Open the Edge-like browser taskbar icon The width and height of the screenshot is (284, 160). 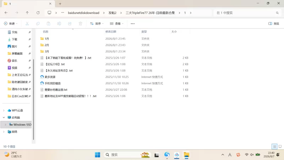pyautogui.click(x=167, y=155)
